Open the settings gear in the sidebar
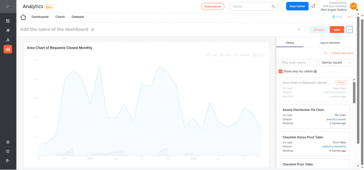The image size is (364, 170). (8, 142)
